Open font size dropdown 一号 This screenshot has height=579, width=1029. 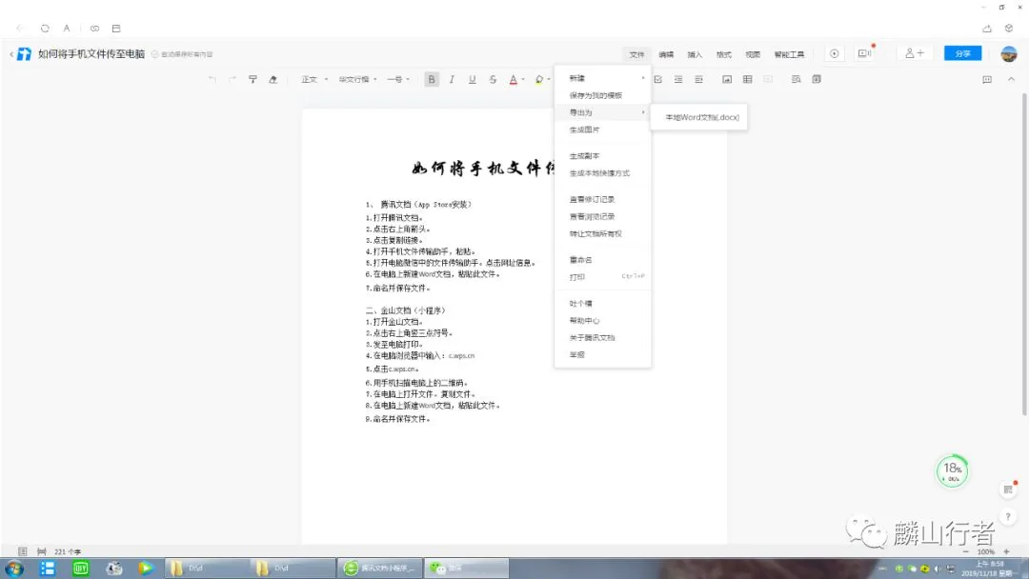398,79
